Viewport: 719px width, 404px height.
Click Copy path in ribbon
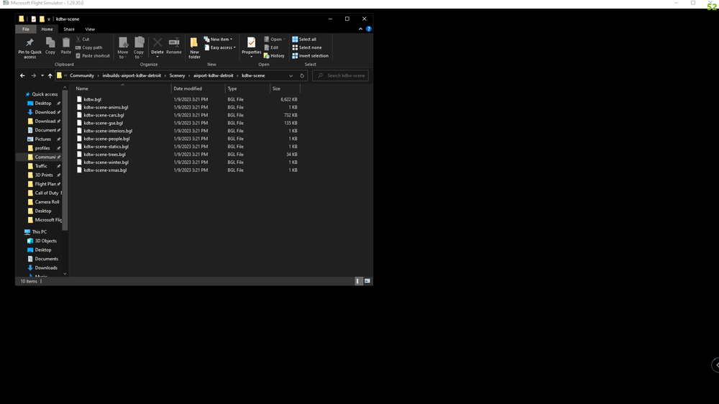[x=89, y=47]
